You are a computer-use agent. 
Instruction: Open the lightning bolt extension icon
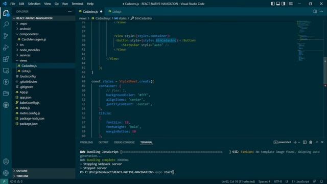coord(6,82)
